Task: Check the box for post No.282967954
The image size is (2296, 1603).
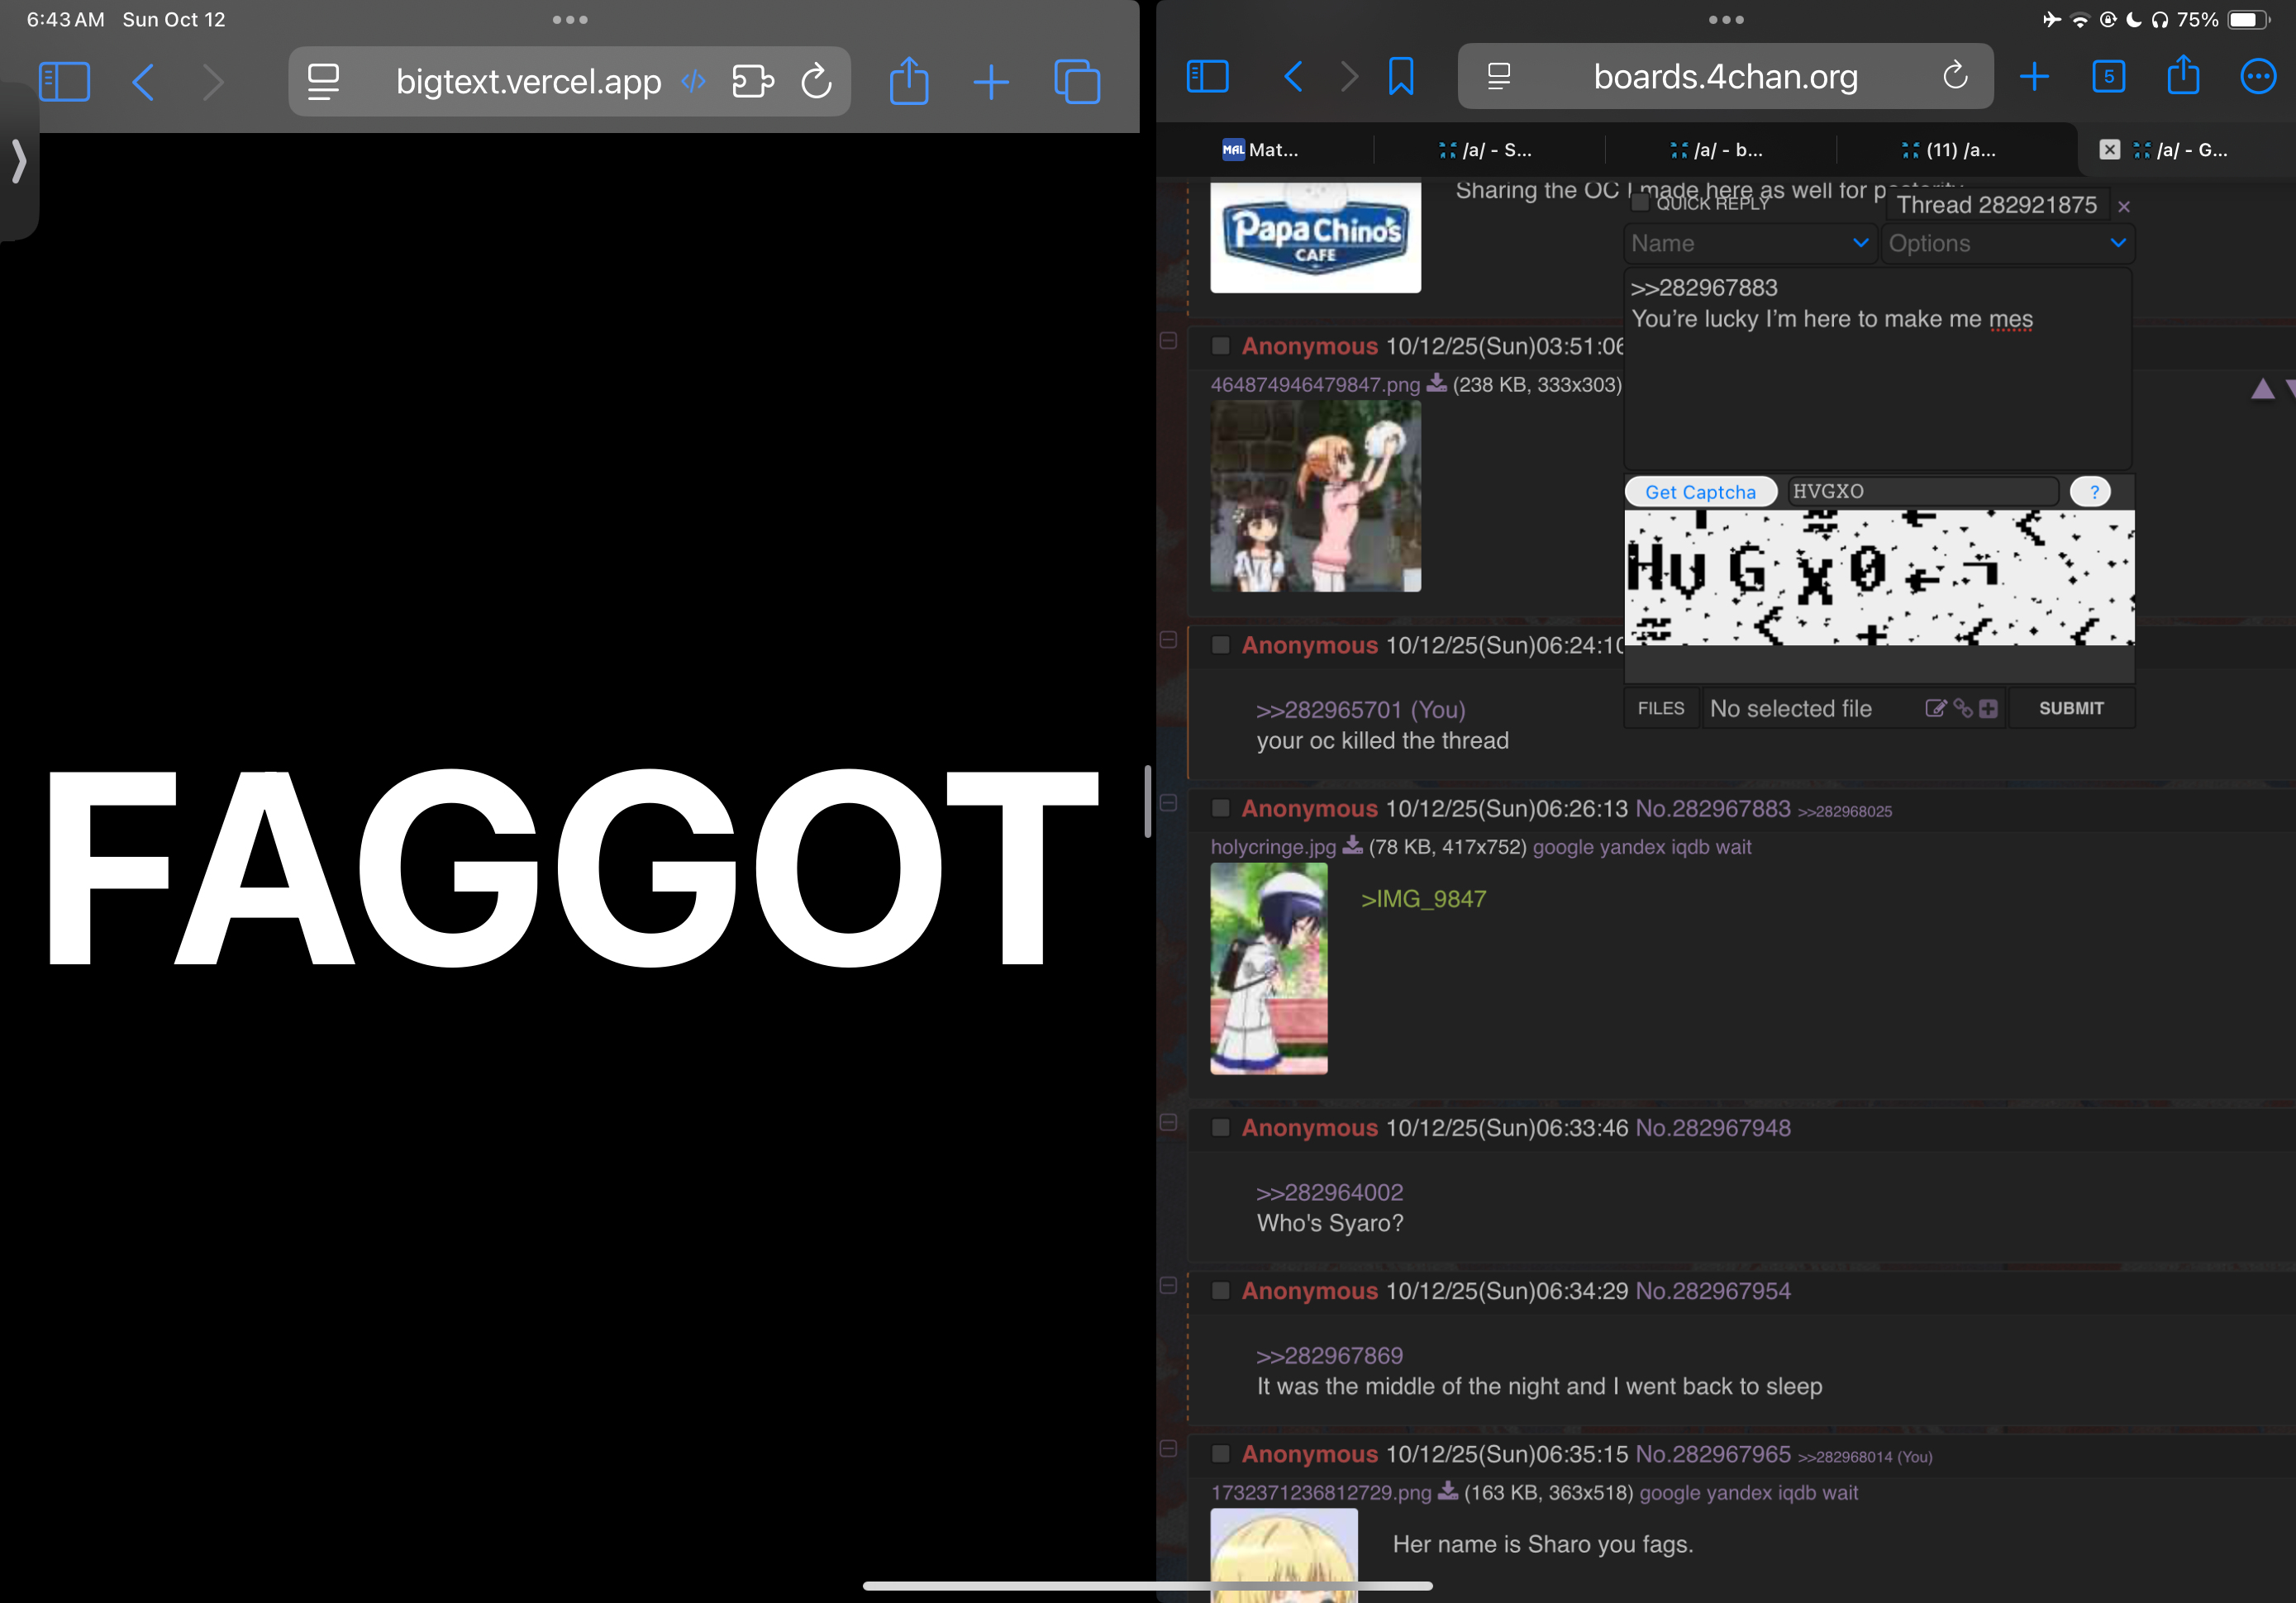Action: [x=1220, y=1290]
